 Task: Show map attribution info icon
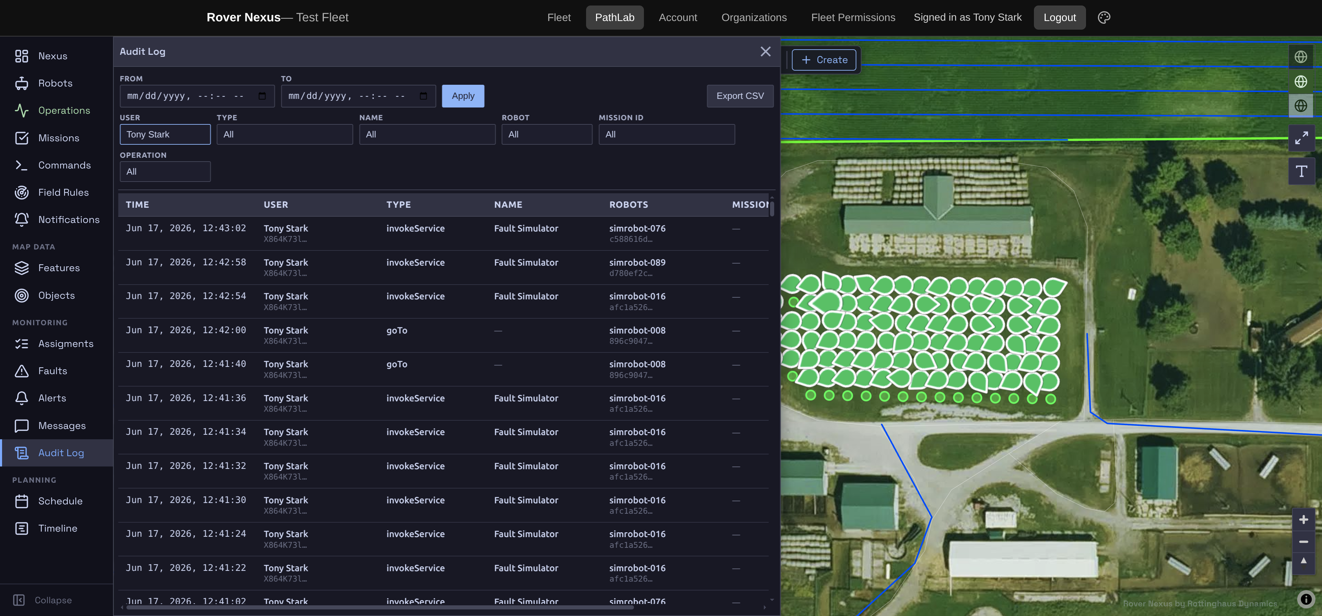click(1305, 599)
